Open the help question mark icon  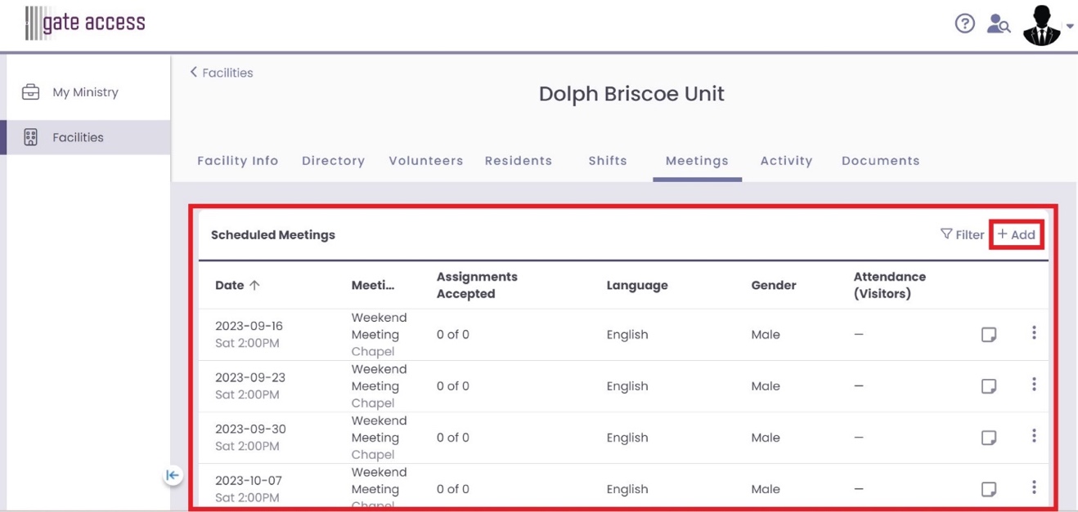click(964, 24)
